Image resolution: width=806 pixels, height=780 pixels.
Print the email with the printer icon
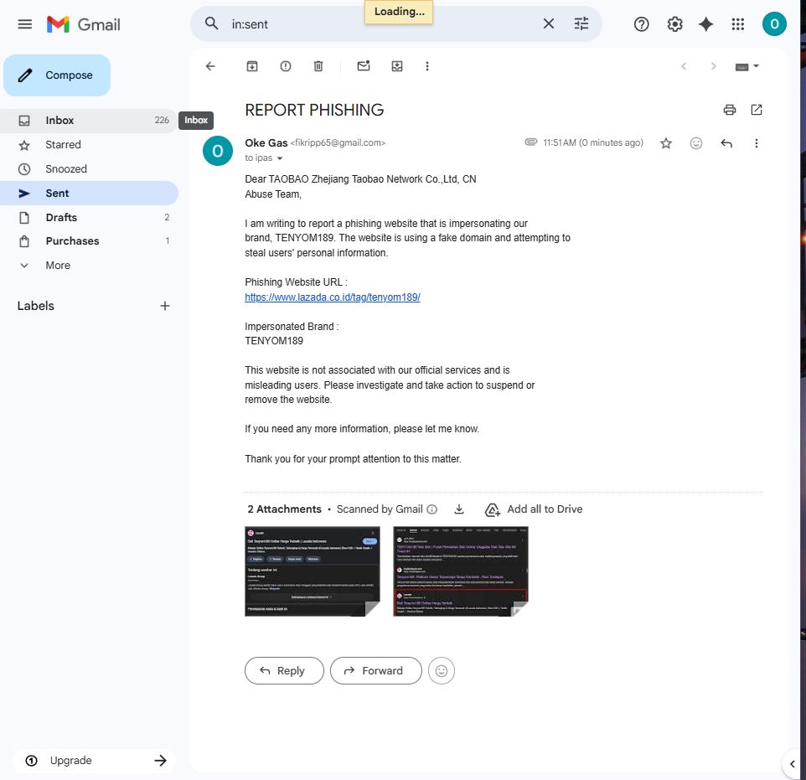tap(730, 110)
